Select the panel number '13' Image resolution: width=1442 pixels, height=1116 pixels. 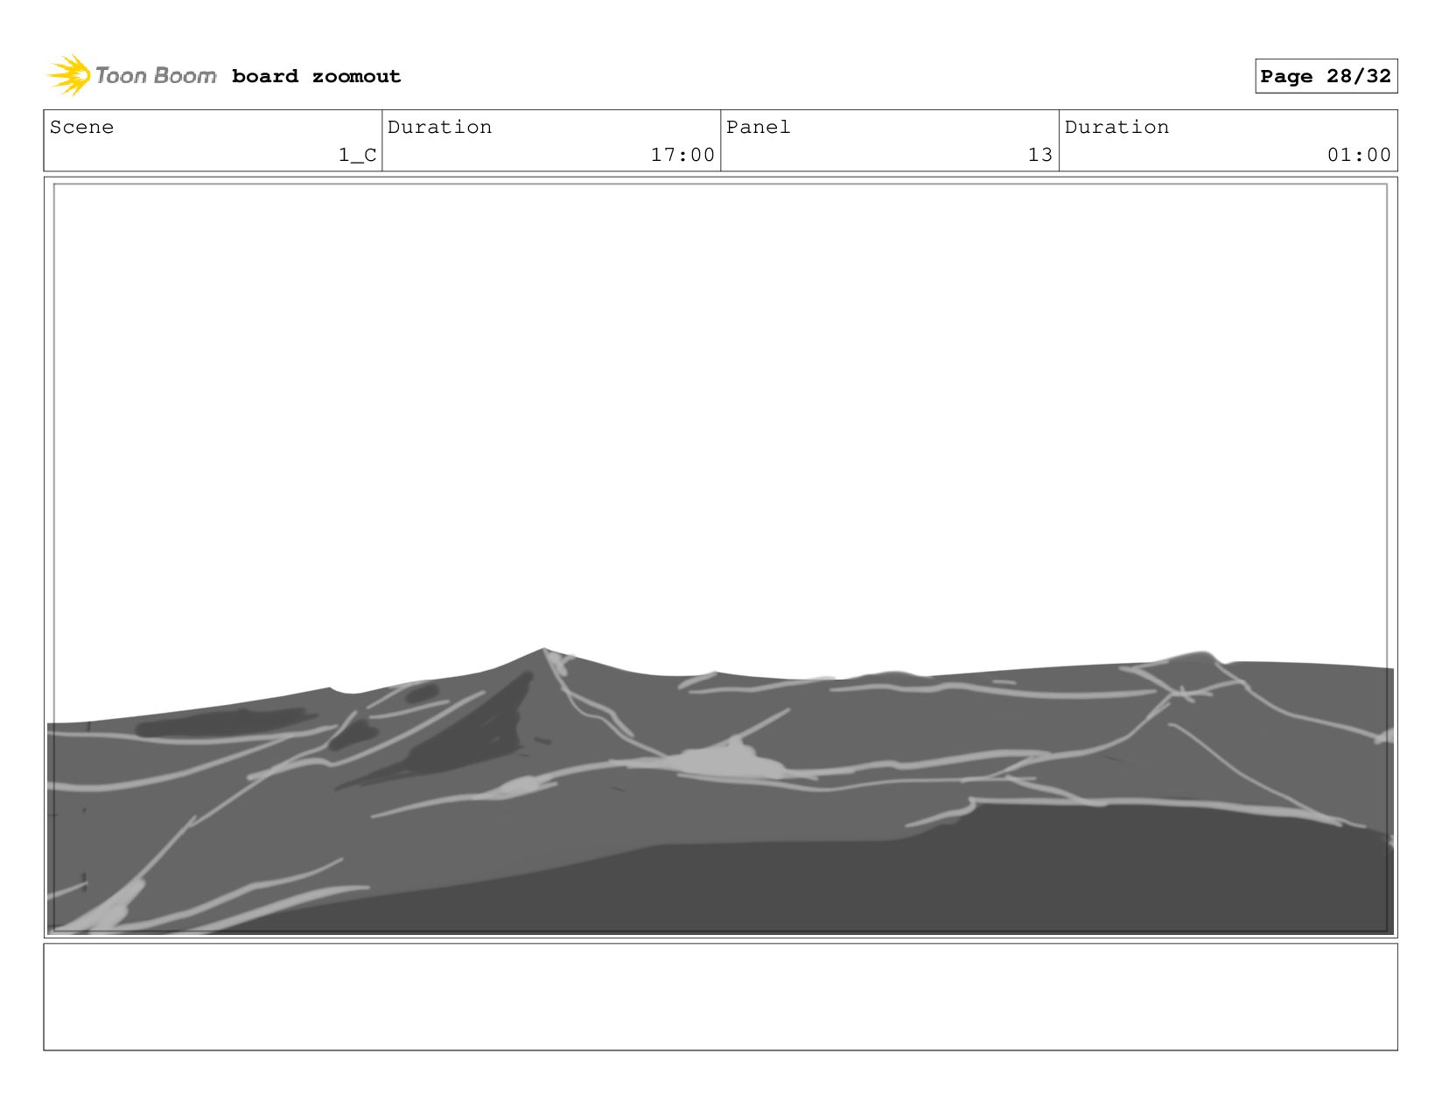coord(1039,155)
